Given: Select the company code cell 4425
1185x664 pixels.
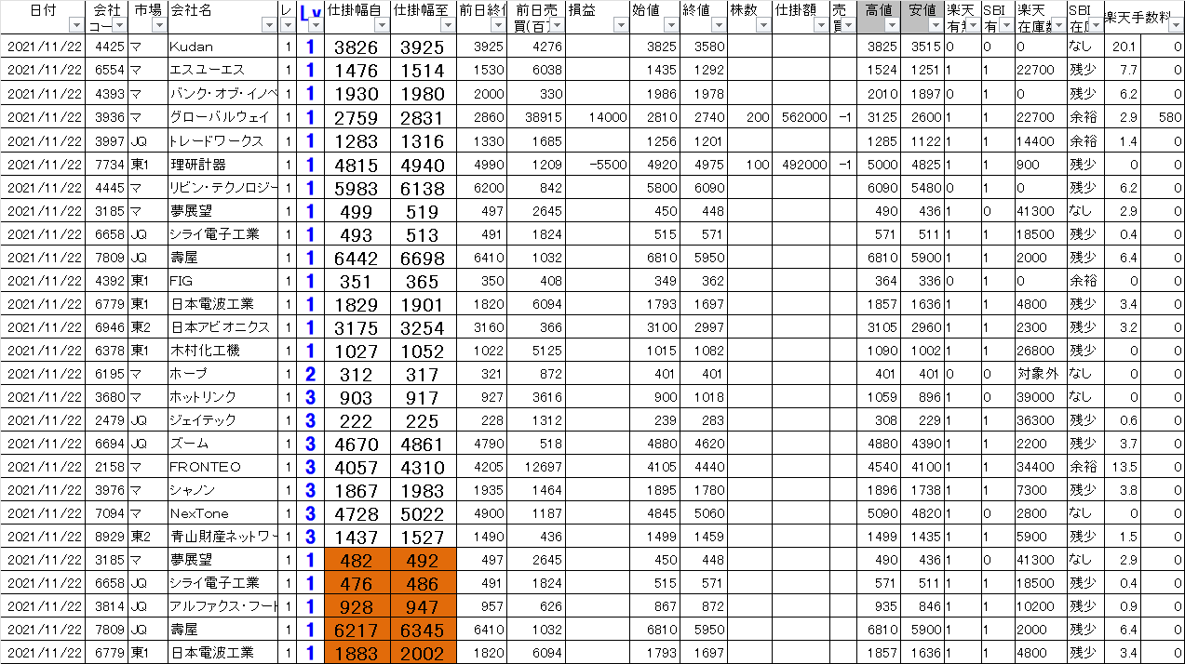Looking at the screenshot, I should click(107, 46).
